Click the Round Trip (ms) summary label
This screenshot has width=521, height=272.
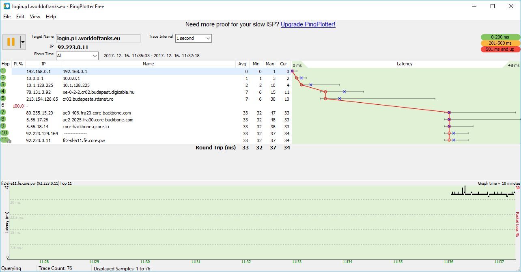click(x=215, y=148)
